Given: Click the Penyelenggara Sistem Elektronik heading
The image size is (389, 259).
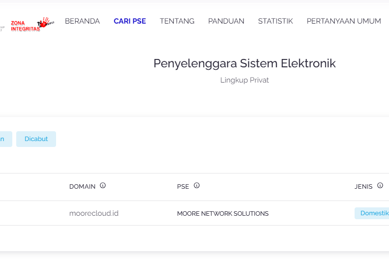Looking at the screenshot, I should 244,63.
